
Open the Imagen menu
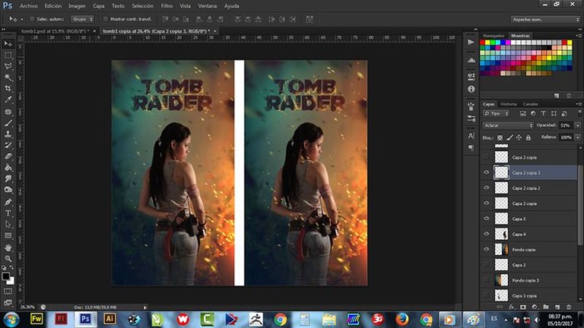click(x=77, y=6)
